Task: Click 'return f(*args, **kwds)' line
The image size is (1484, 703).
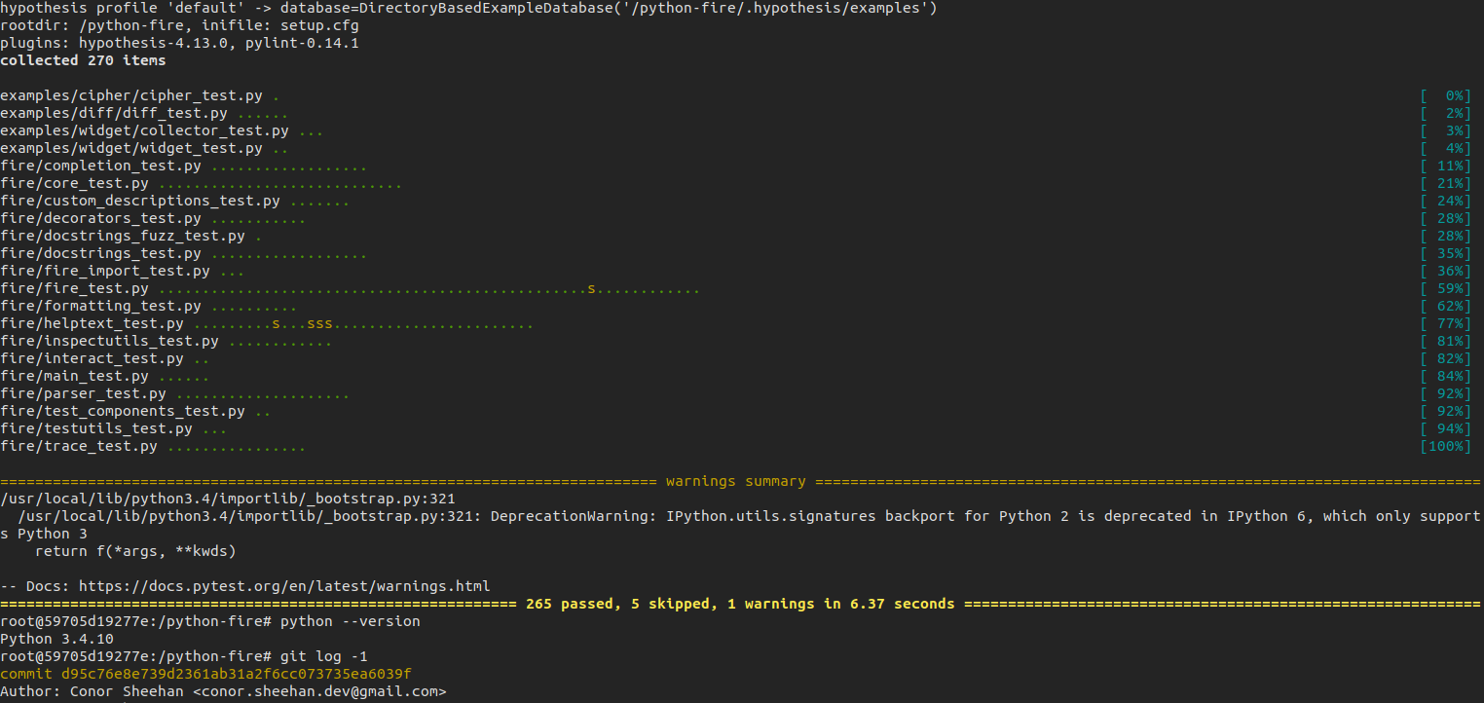Action: pyautogui.click(x=135, y=551)
